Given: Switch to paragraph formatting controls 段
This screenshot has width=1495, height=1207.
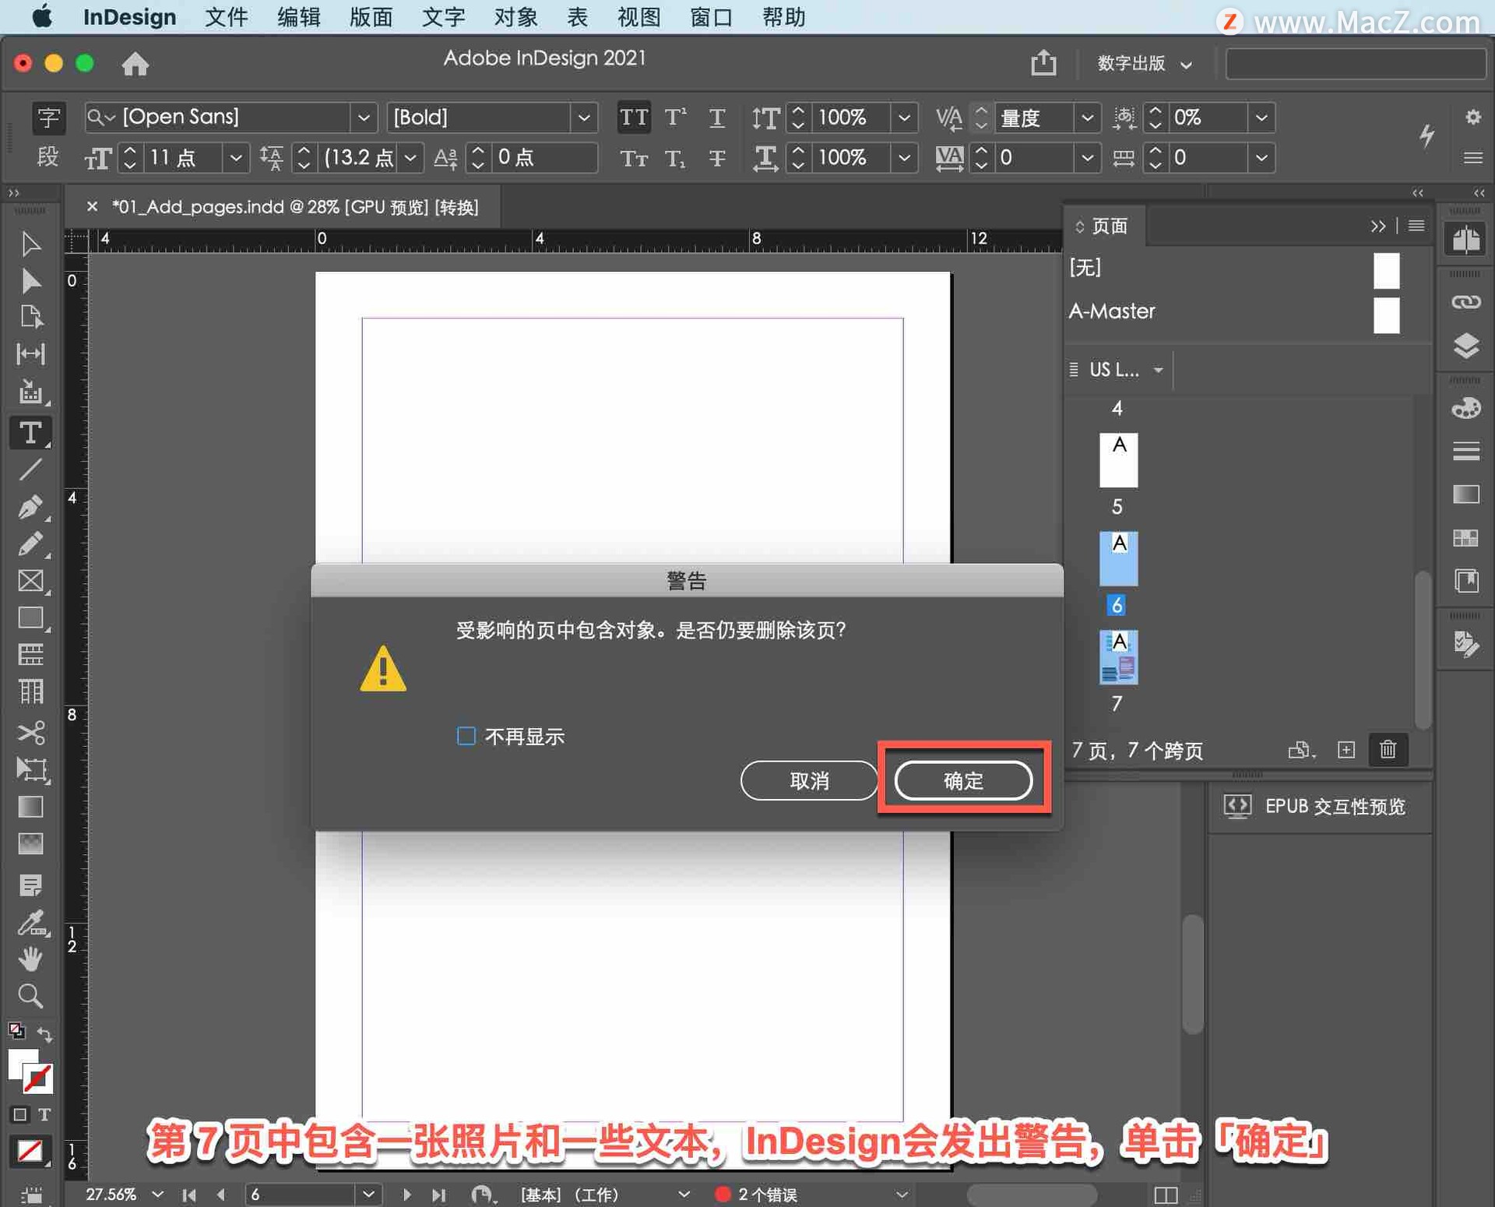Looking at the screenshot, I should point(47,157).
